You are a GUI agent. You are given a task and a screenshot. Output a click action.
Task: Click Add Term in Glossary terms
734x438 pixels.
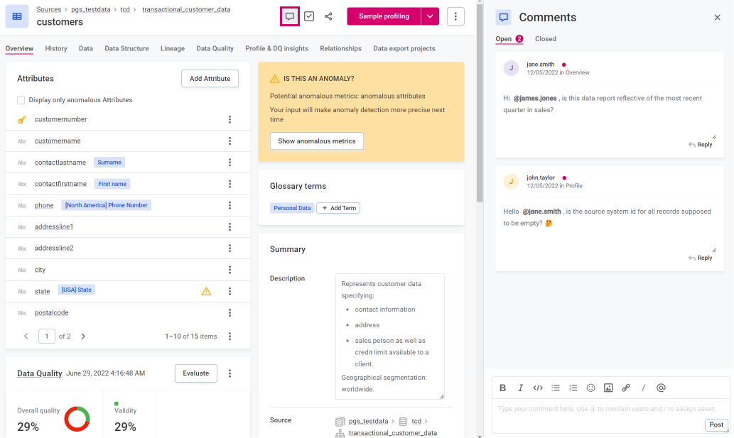click(338, 208)
